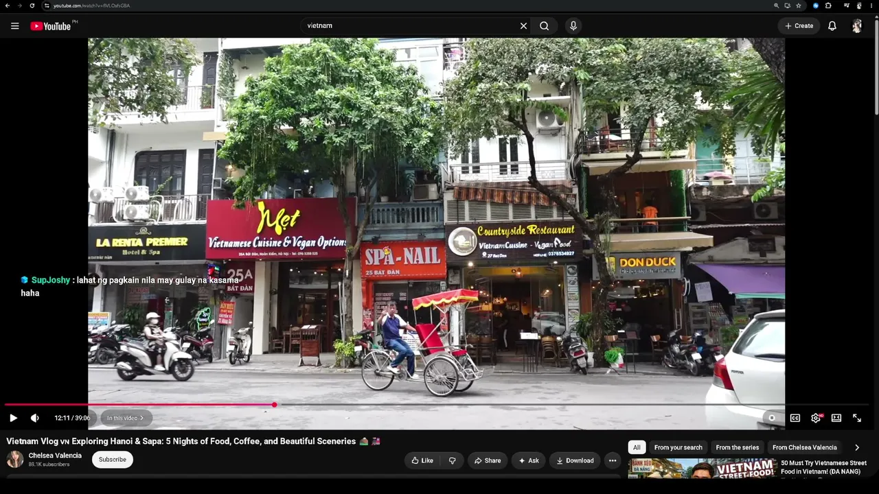Screen dimensions: 879x494
Task: Open the browser extensions puzzle icon
Action: pyautogui.click(x=828, y=5)
